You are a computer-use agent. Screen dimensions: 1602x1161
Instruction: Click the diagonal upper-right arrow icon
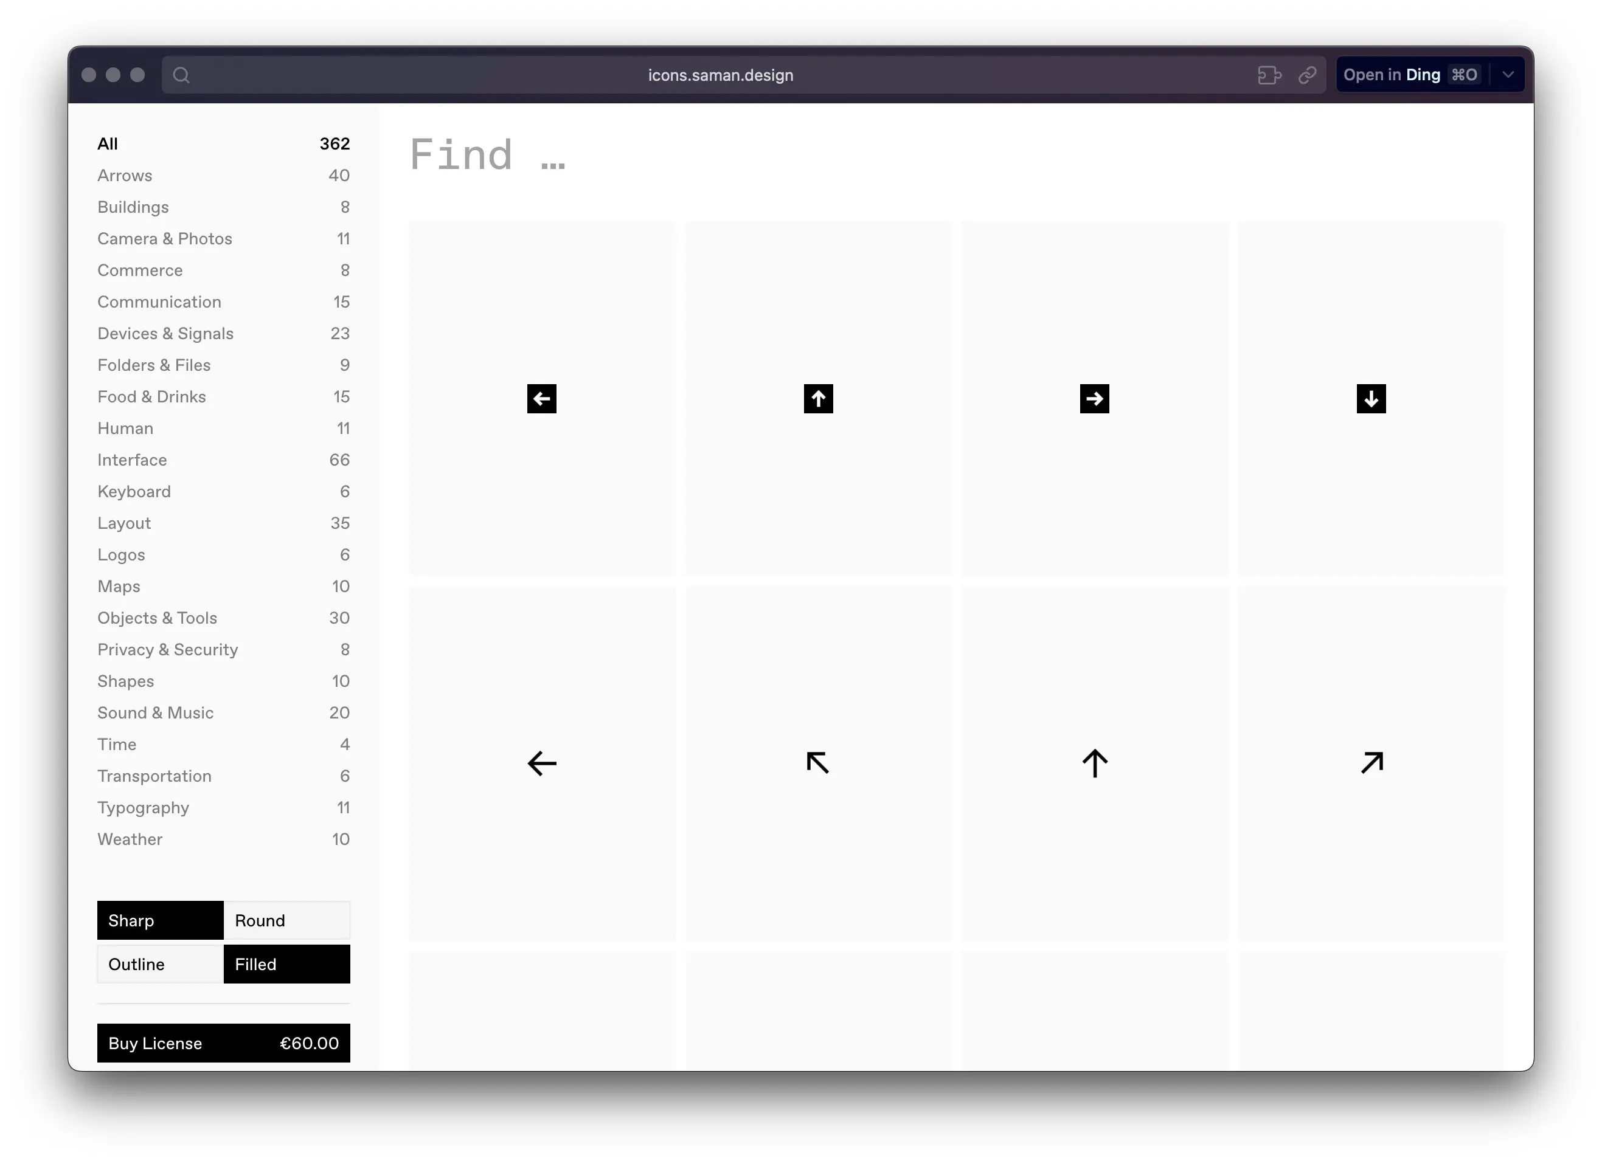coord(1372,762)
